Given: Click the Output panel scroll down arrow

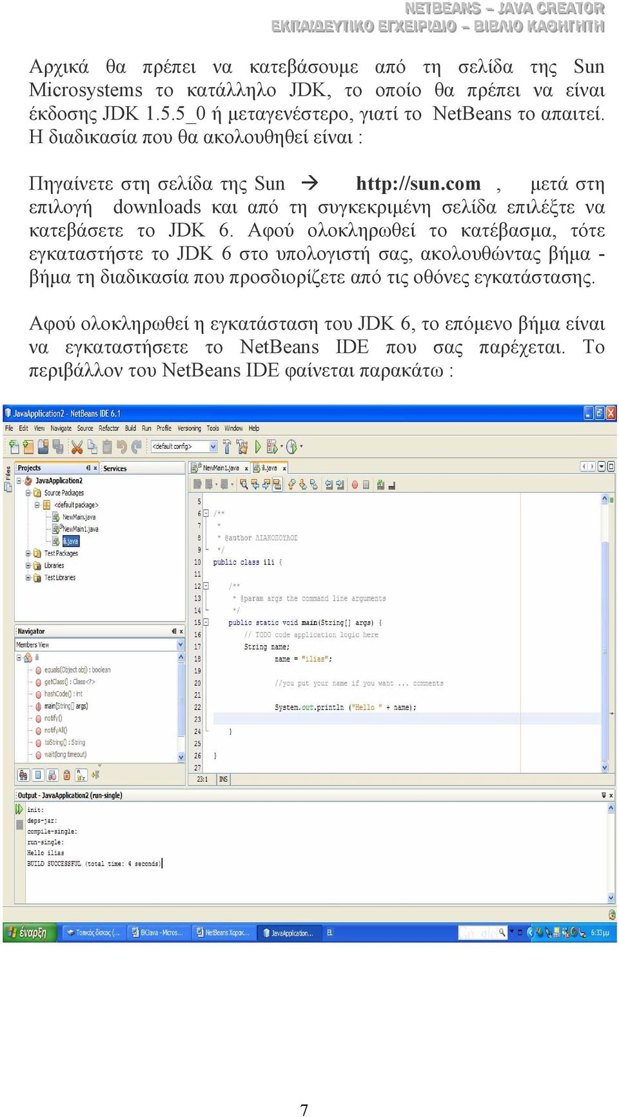Looking at the screenshot, I should (611, 898).
